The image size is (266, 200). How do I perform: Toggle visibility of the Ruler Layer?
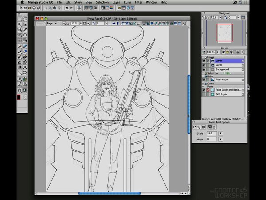[204, 80]
